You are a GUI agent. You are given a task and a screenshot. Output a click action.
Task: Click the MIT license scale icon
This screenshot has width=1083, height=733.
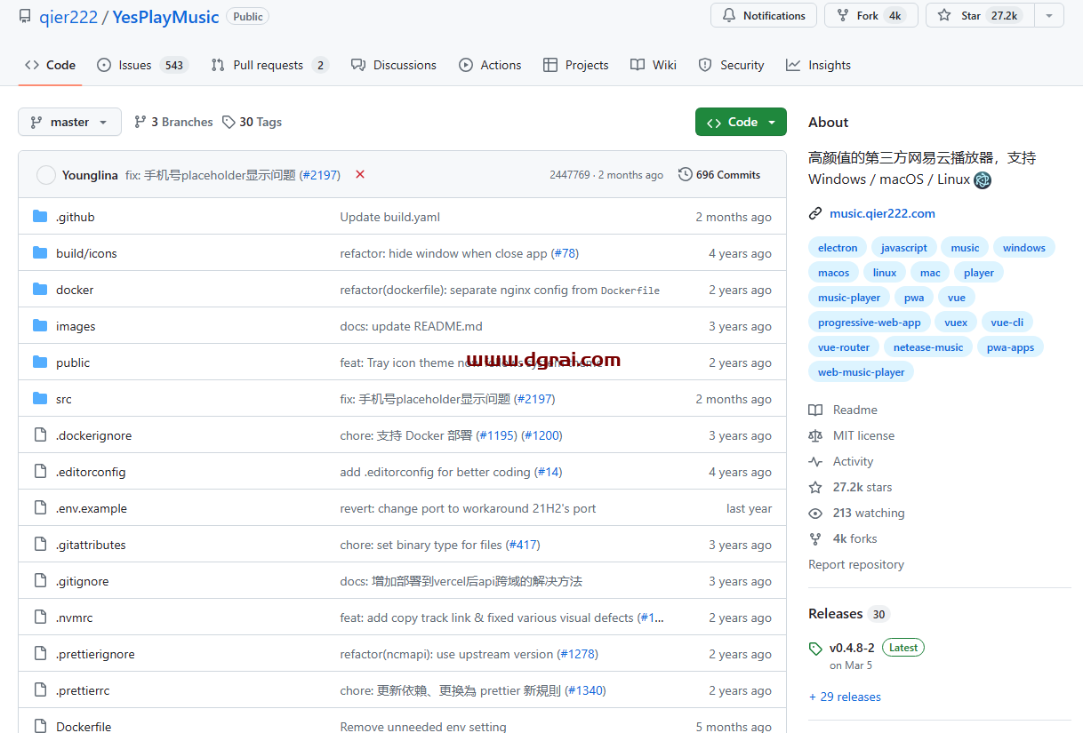(x=815, y=435)
